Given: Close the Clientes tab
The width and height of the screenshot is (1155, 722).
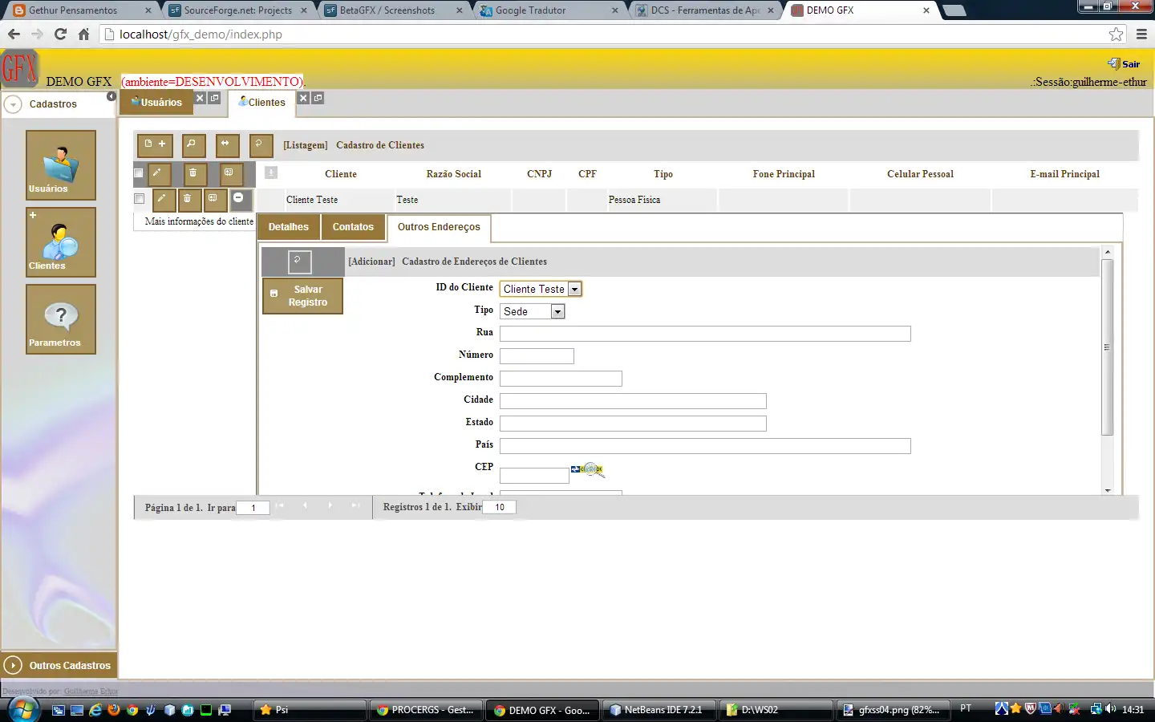Looking at the screenshot, I should click(x=303, y=98).
